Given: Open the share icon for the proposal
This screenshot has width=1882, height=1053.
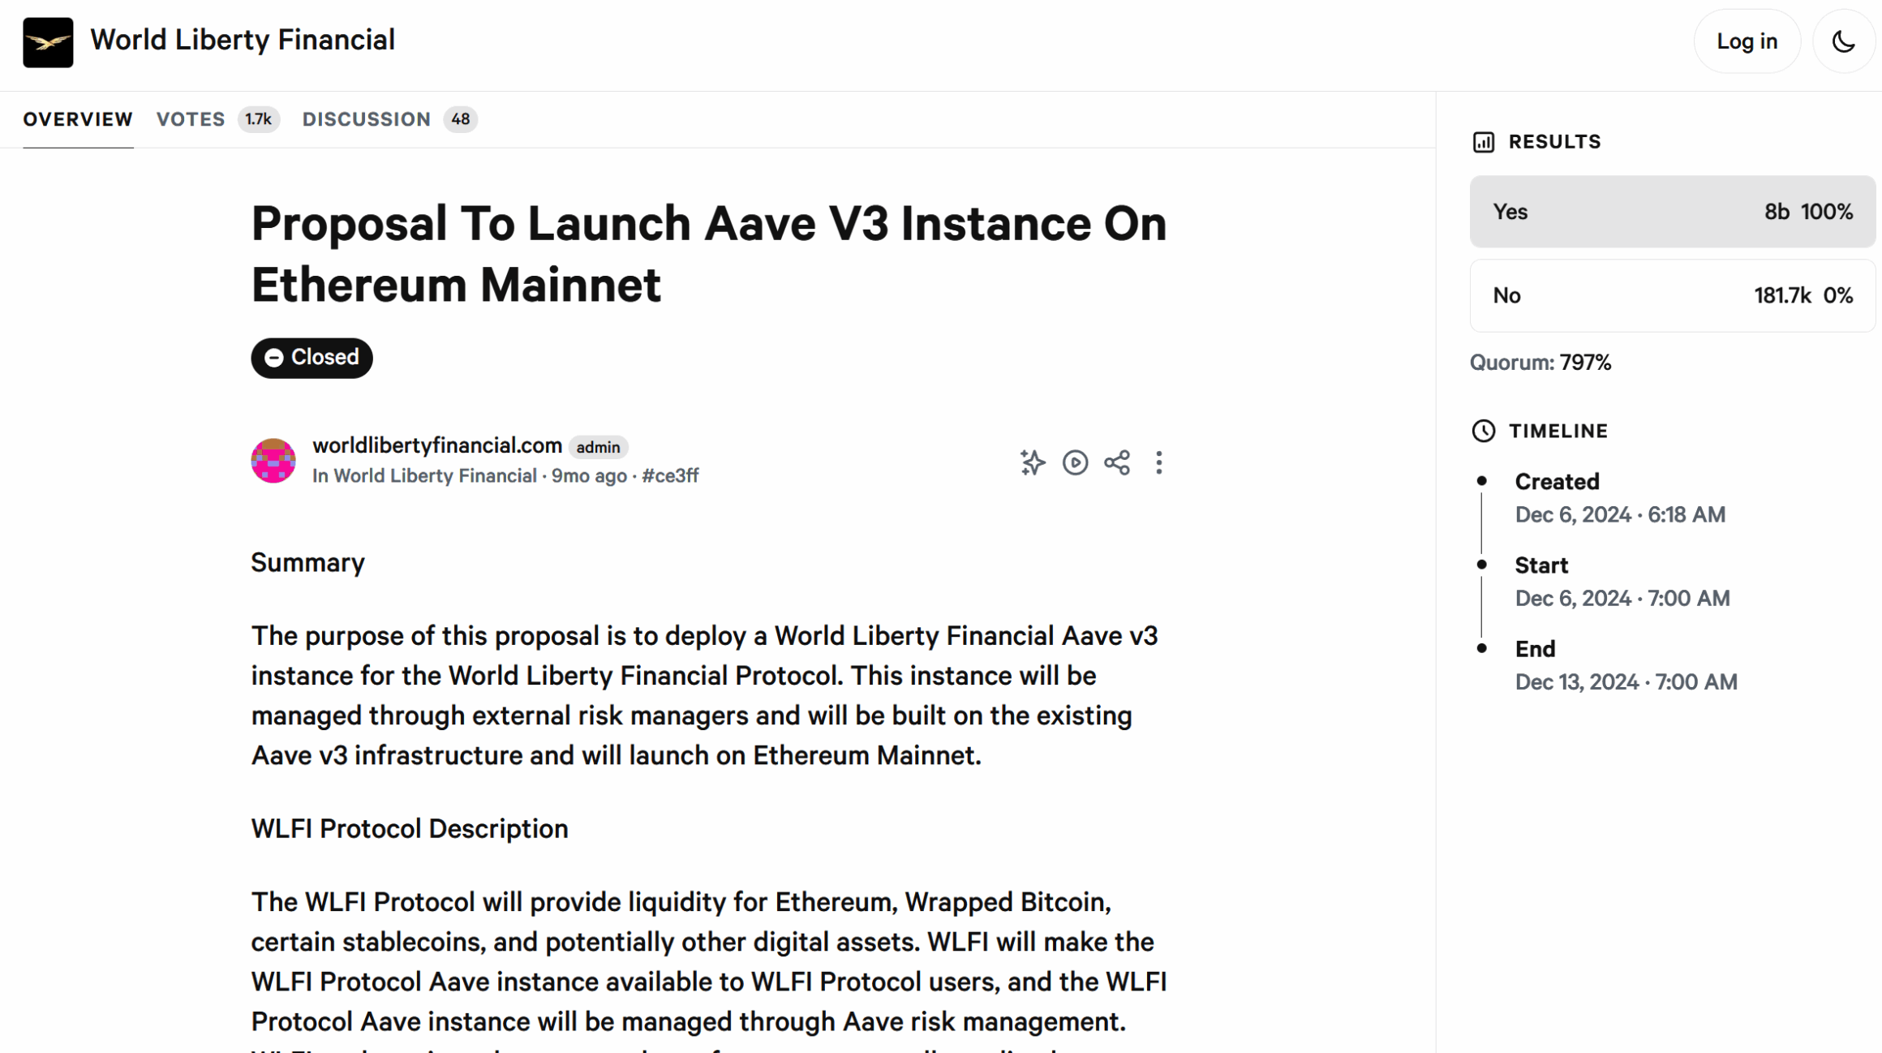Looking at the screenshot, I should pos(1117,462).
